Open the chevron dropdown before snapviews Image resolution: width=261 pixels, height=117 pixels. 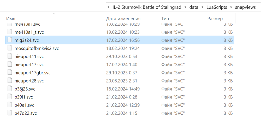[232, 7]
